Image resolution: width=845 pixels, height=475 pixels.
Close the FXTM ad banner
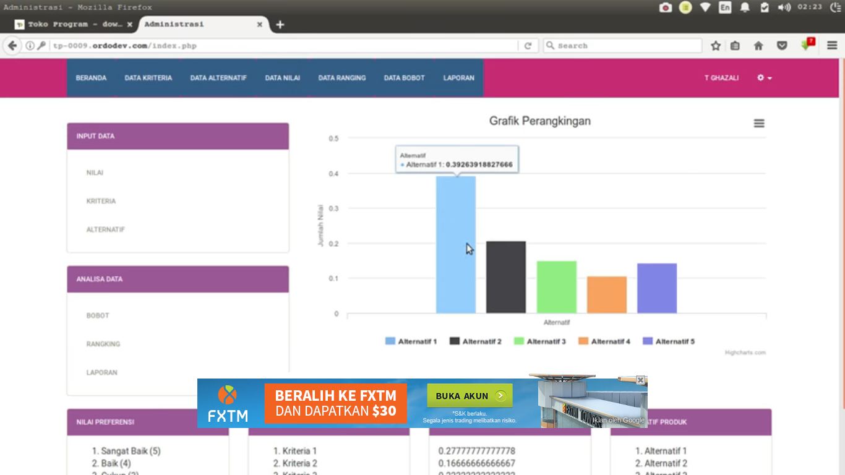641,380
